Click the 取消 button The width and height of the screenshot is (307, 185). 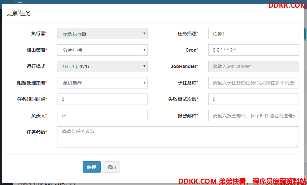coord(111,167)
